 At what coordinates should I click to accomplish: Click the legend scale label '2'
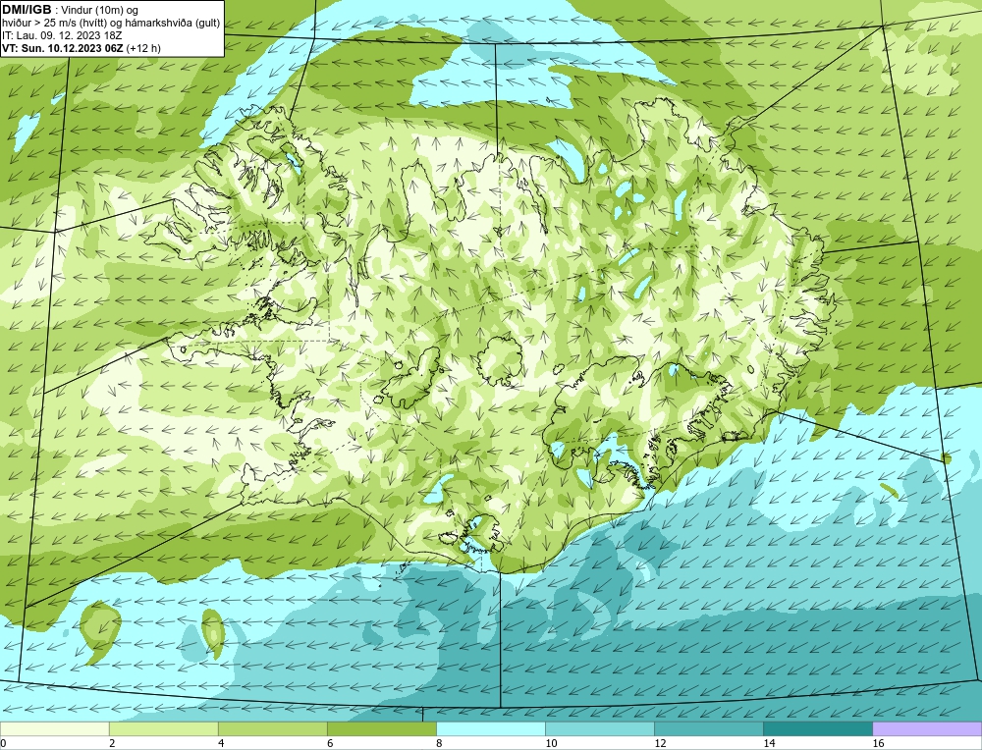point(112,743)
